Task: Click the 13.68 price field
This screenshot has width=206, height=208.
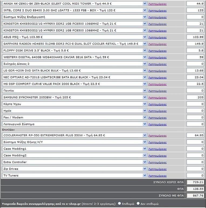Action: 195,71
